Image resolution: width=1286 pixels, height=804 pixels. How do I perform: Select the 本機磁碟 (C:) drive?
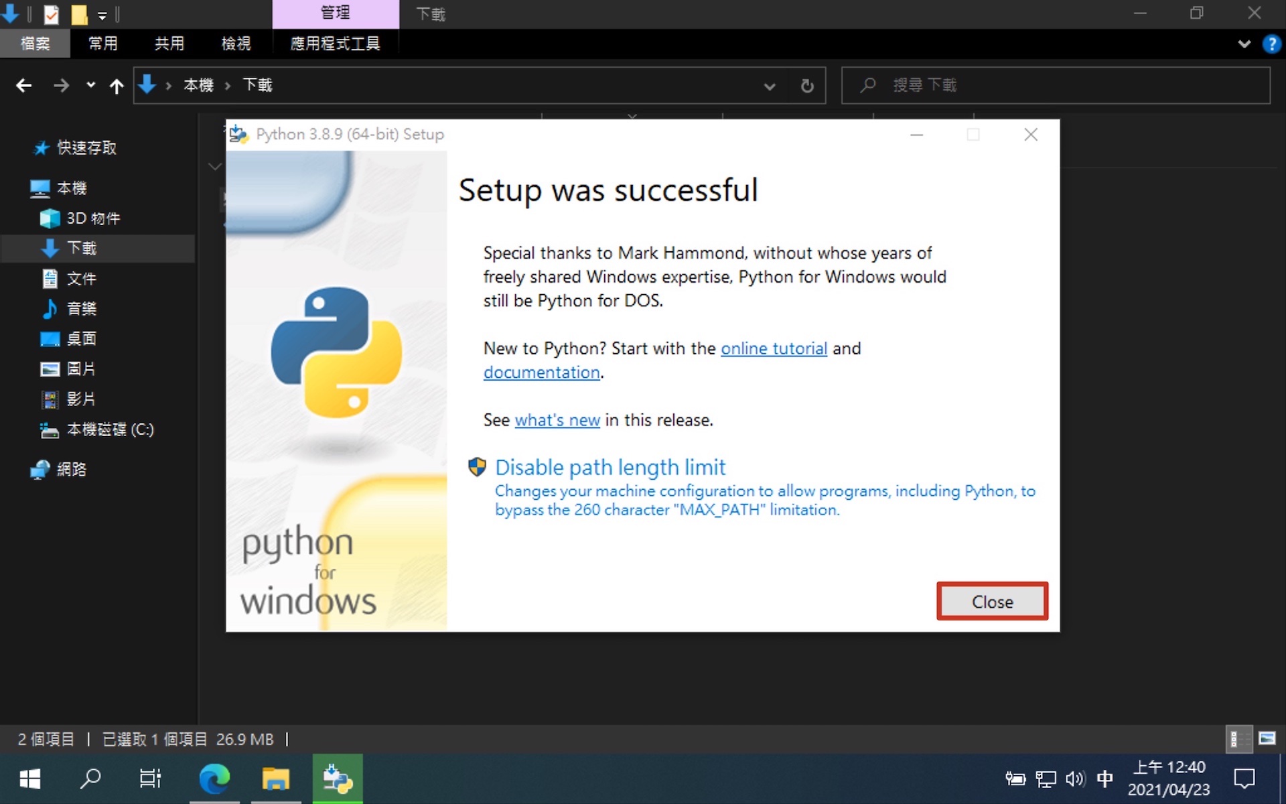pos(110,429)
